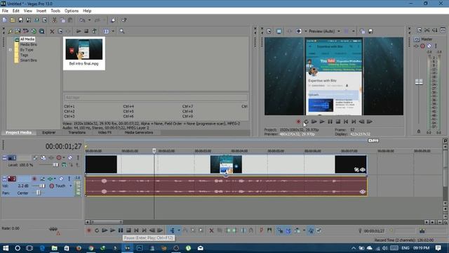Cut selection using the scissors icon
Viewport: 449px width, 253px height.
tap(55, 20)
